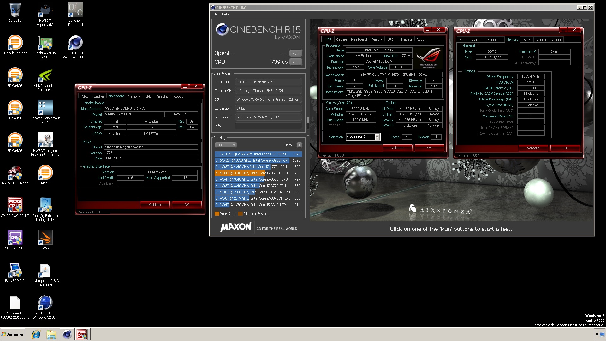Open the Ranking CPU dropdown
The width and height of the screenshot is (606, 341).
(x=226, y=145)
